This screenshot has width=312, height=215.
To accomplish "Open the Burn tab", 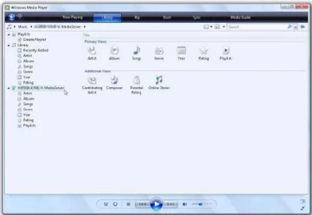I will tap(167, 18).
